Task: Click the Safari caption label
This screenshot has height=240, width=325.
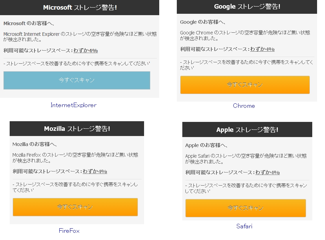Action: point(244,226)
